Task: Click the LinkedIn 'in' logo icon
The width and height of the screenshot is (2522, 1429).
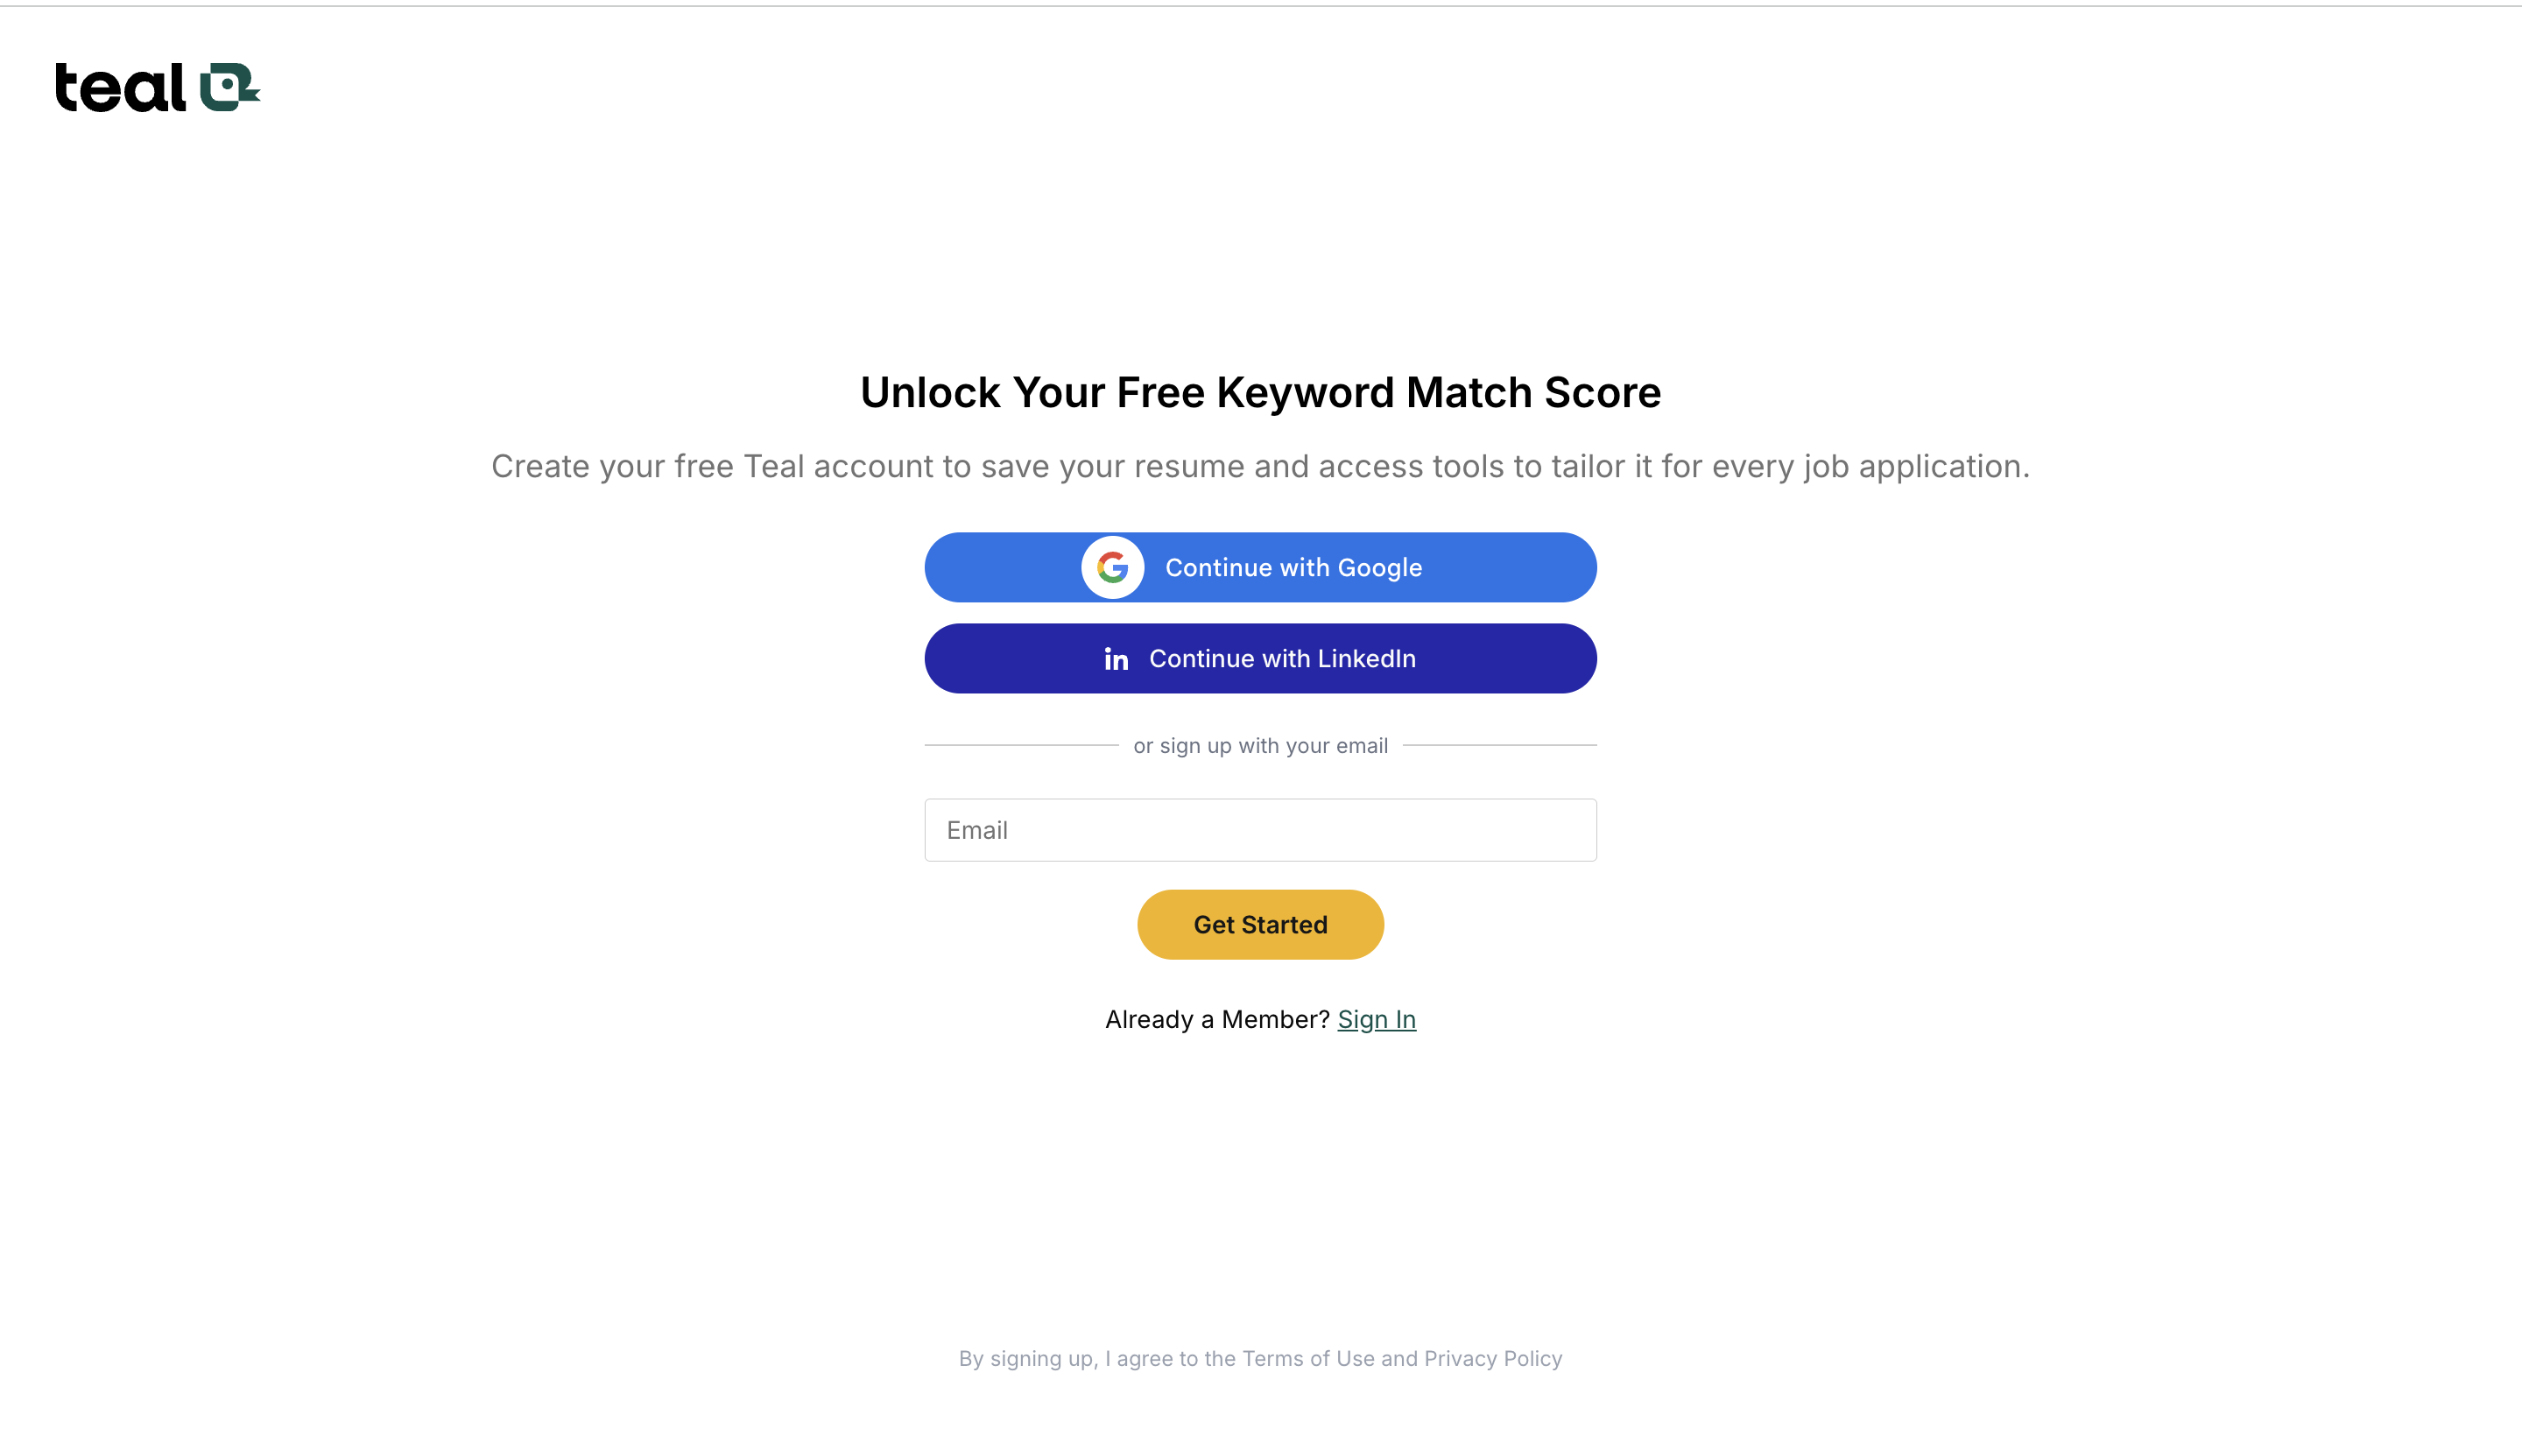Action: (1116, 658)
